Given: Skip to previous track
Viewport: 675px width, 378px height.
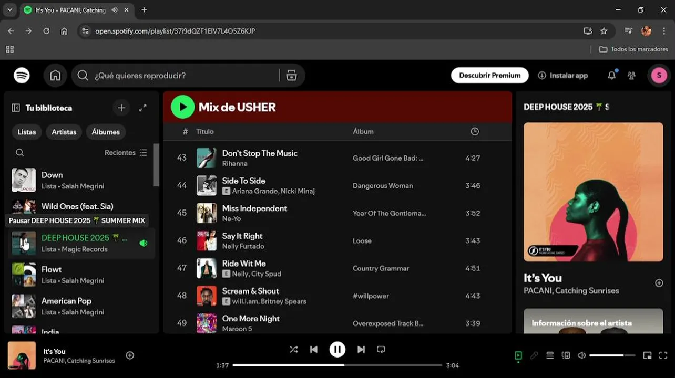Looking at the screenshot, I should pyautogui.click(x=313, y=349).
